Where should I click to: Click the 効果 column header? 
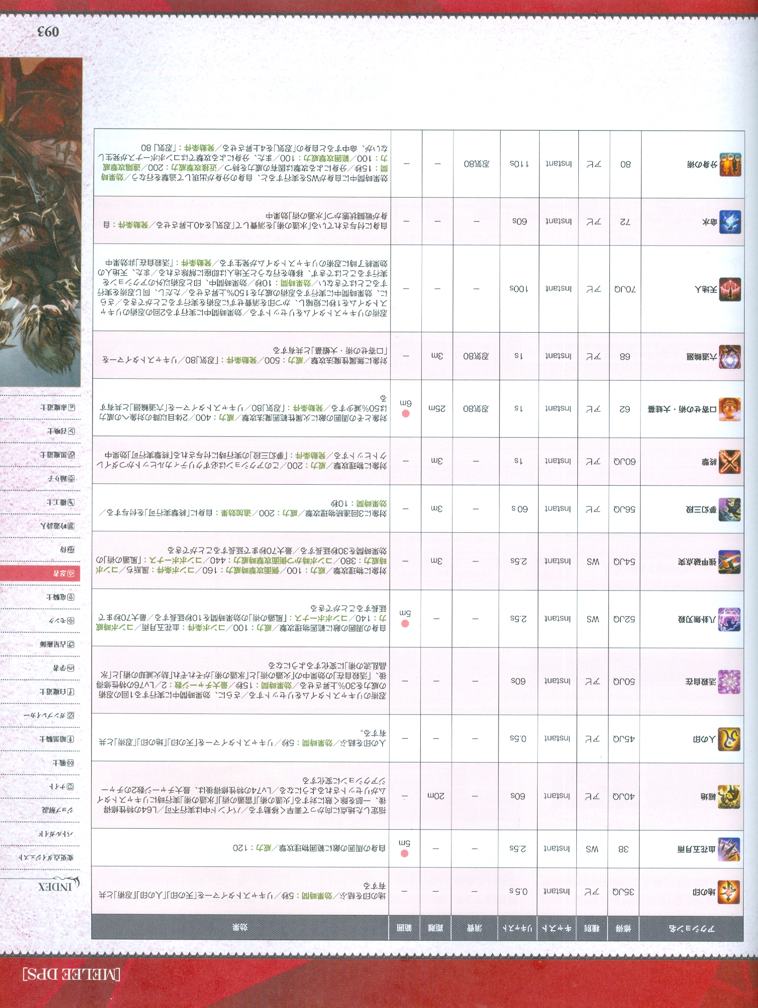[240, 928]
